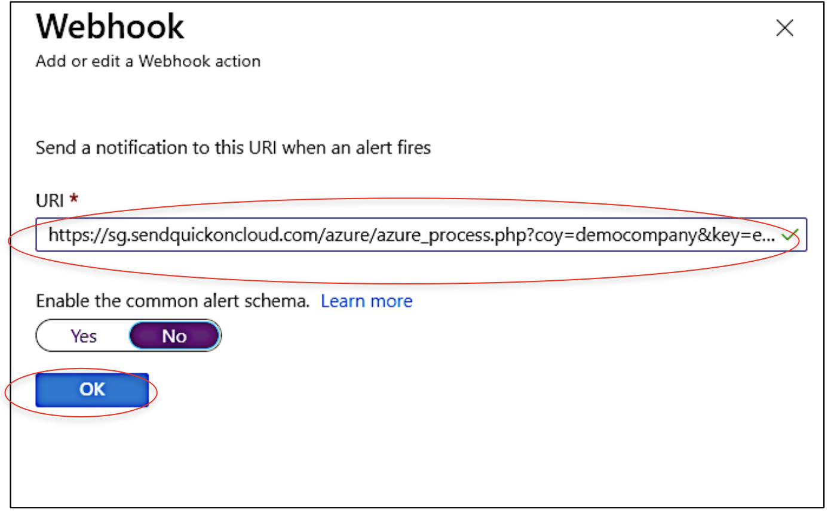The image size is (828, 514).
Task: Close the Webhook dialog with the X
Action: click(x=786, y=28)
